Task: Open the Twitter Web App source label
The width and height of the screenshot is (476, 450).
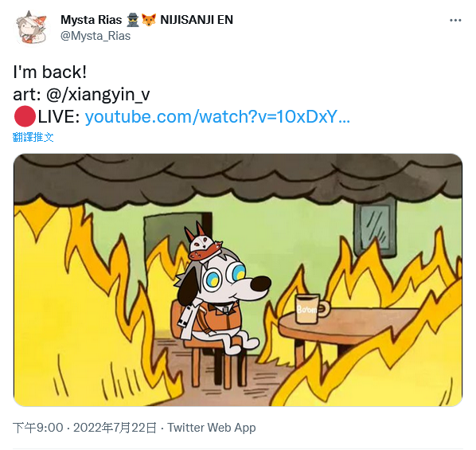Action: click(x=212, y=428)
